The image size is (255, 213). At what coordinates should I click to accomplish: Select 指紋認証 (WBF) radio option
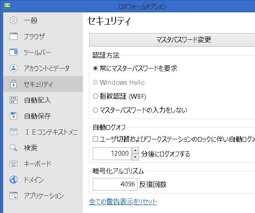click(x=95, y=96)
